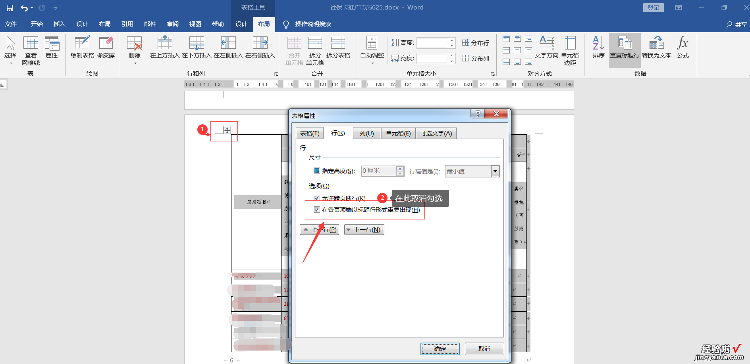Viewport: 750px width, 364px height.
Task: Select the Draw Table tool
Action: (82, 47)
